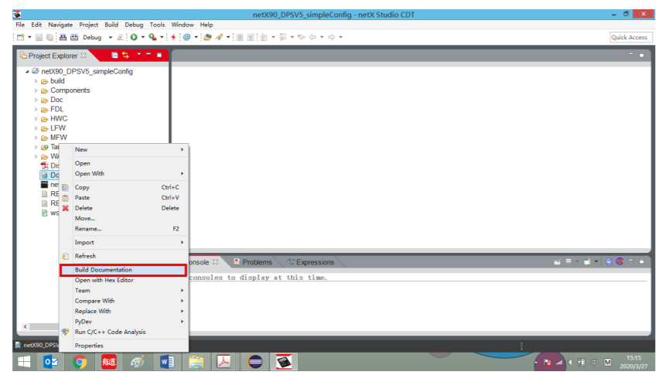Open Eclipse from the taskbar

255,362
